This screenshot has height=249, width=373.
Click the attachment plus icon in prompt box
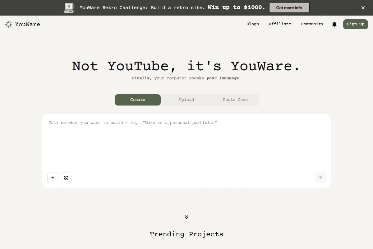(x=53, y=178)
